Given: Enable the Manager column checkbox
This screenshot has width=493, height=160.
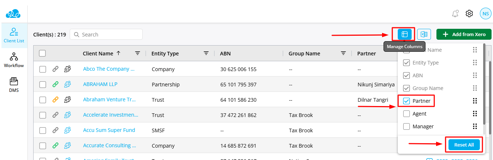Looking at the screenshot, I should 407,126.
